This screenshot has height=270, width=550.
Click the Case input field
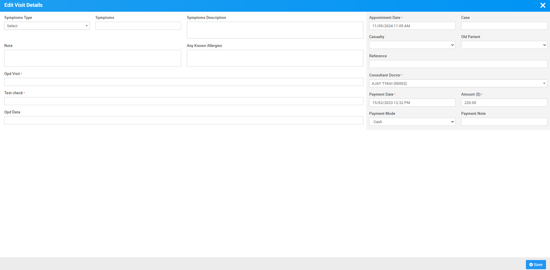click(504, 26)
